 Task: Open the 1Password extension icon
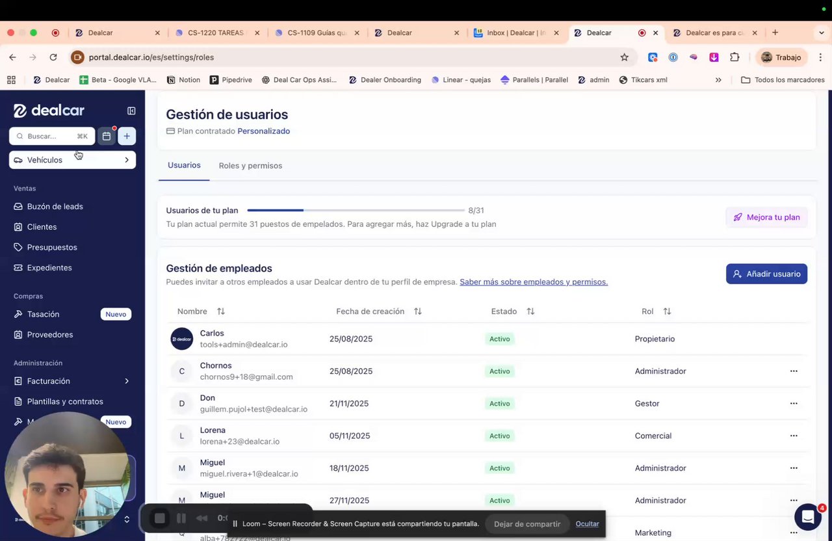click(x=673, y=57)
